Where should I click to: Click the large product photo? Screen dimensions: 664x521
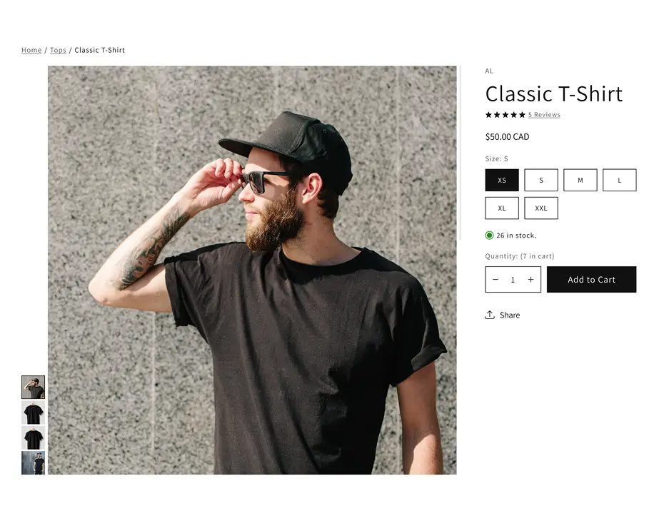tap(252, 270)
